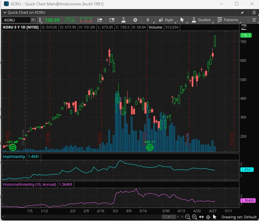This screenshot has height=221, width=259.
Task: Click the symbol link clipboard icon
Action: pos(40,20)
